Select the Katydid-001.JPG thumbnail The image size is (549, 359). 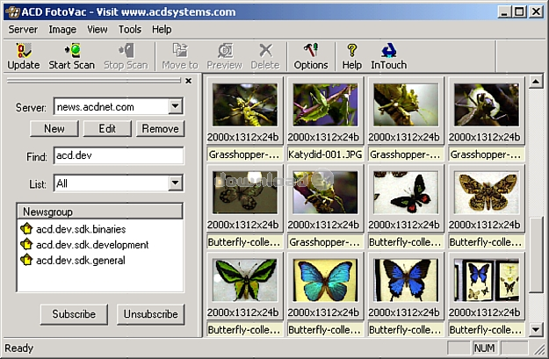click(x=325, y=104)
